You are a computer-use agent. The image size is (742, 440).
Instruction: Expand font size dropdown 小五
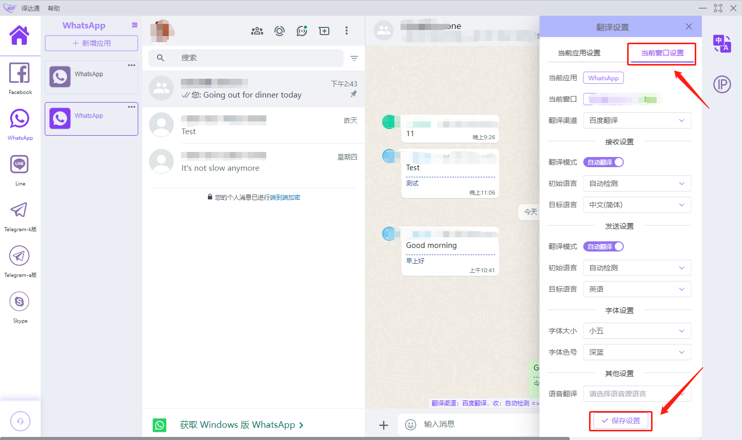click(x=637, y=331)
